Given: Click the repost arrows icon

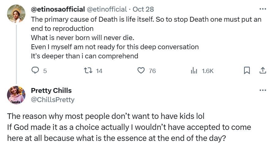Looking at the screenshot, I should coord(88,71).
